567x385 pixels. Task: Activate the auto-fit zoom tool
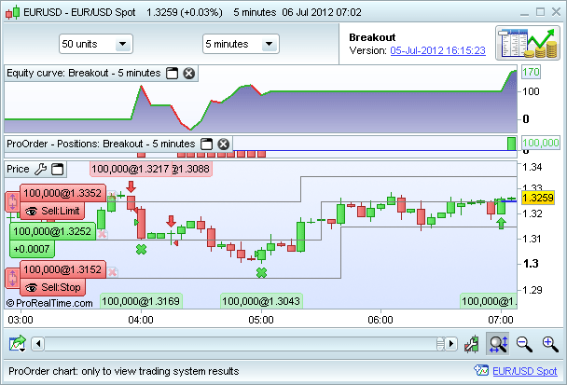pos(498,344)
